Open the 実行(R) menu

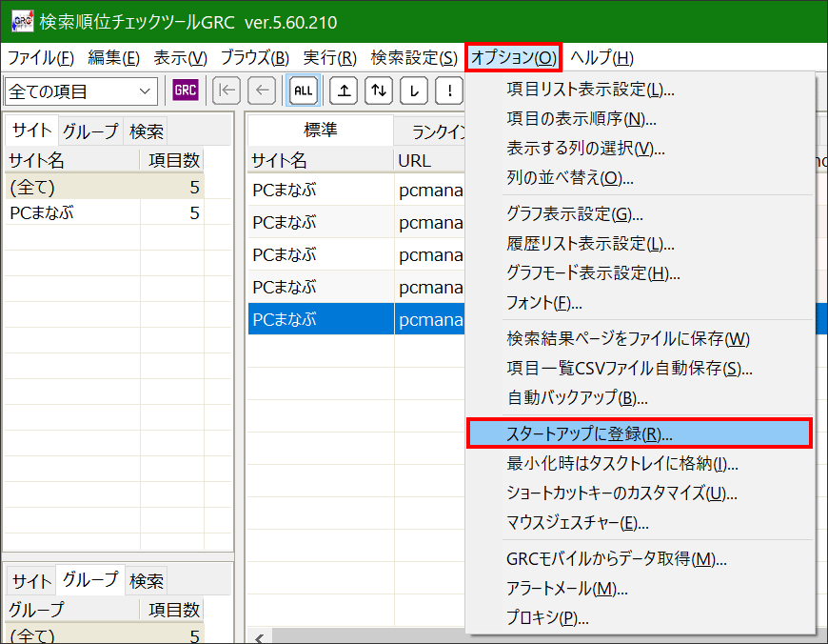click(x=330, y=57)
